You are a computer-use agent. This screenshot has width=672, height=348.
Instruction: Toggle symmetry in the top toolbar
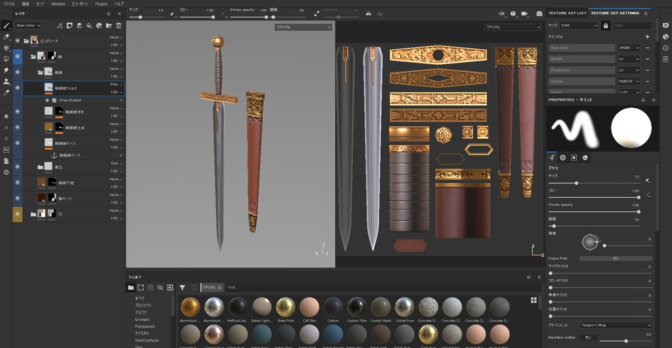click(x=368, y=14)
